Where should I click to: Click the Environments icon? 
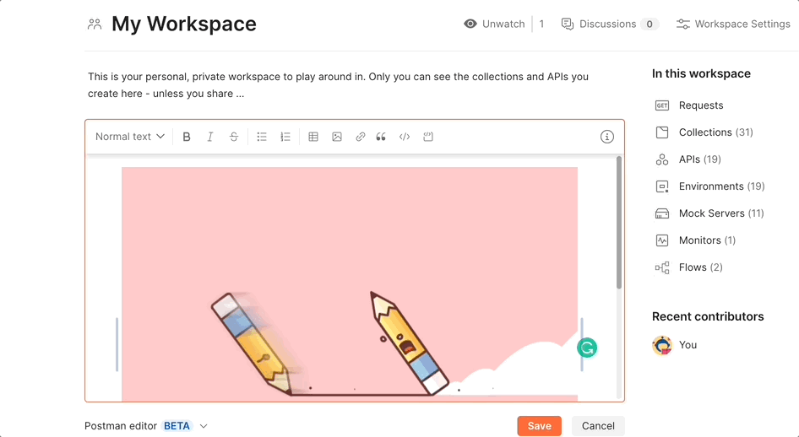(662, 186)
